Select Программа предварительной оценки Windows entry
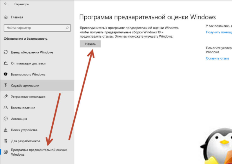The image size is (232, 164). tap(37, 152)
